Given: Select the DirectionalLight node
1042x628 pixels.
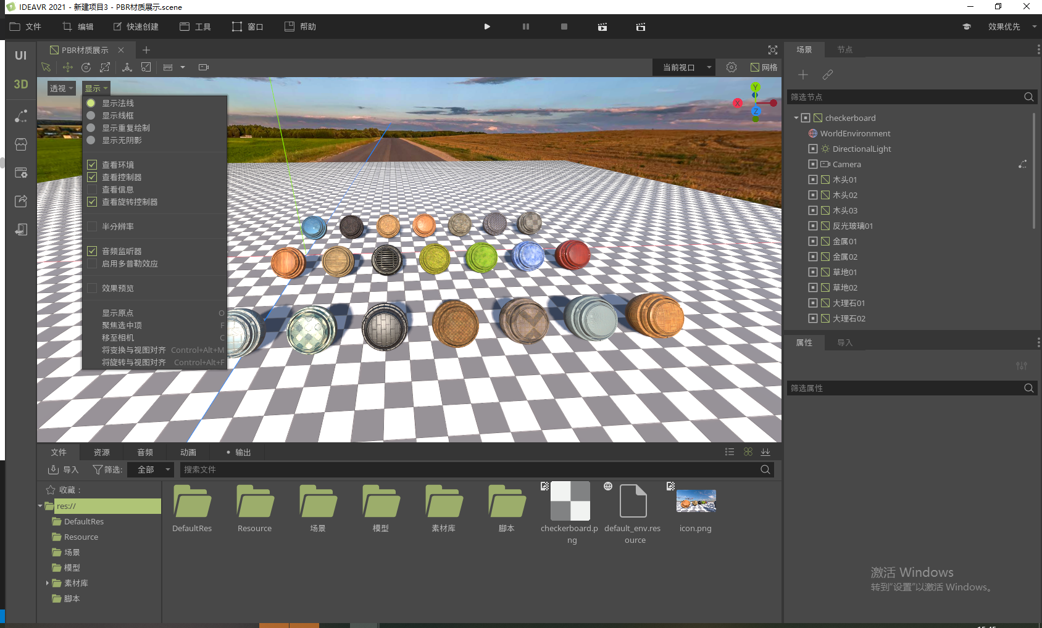Looking at the screenshot, I should coord(862,149).
